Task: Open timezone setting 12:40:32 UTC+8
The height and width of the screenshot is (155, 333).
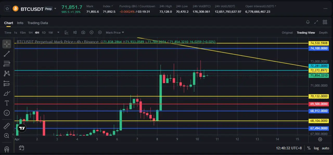Action: click(289, 148)
